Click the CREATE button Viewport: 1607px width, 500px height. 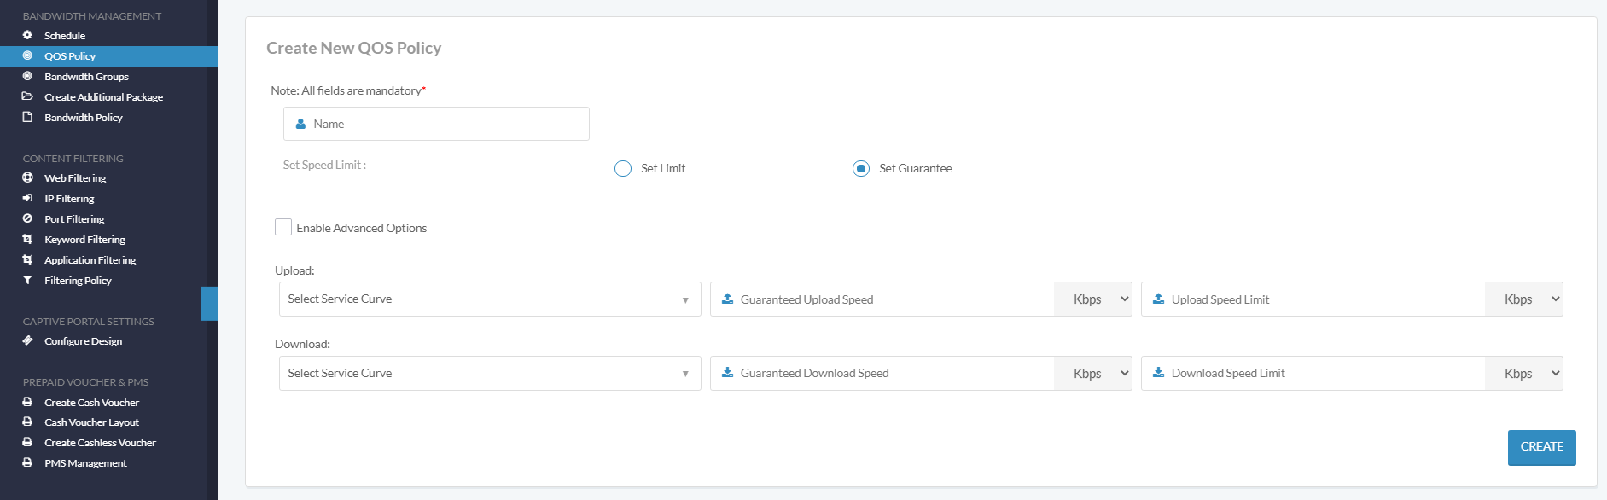pos(1541,447)
